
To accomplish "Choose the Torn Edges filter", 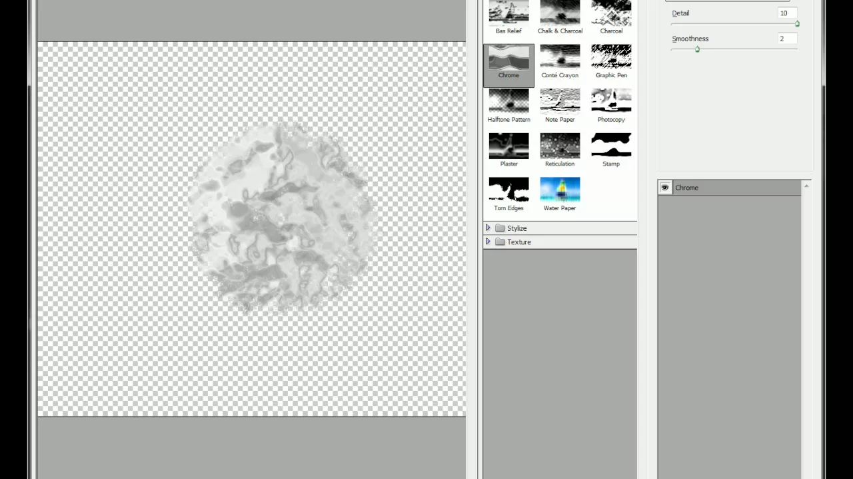I will tap(508, 195).
